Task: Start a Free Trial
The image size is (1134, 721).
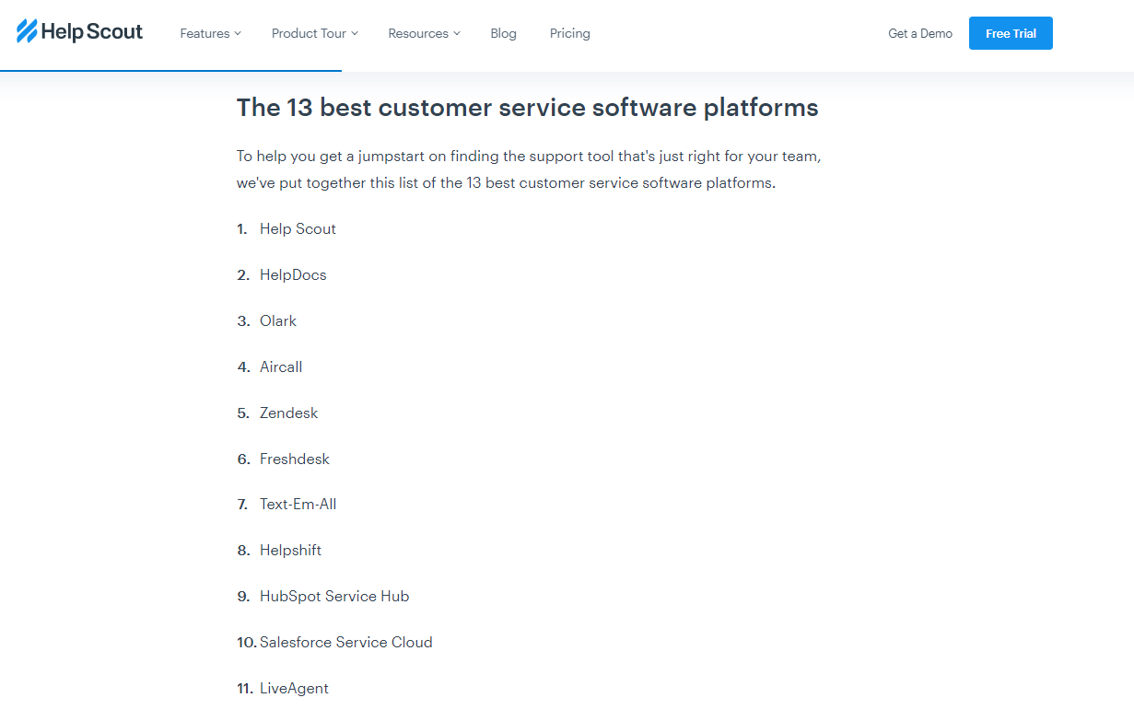Action: [1011, 33]
